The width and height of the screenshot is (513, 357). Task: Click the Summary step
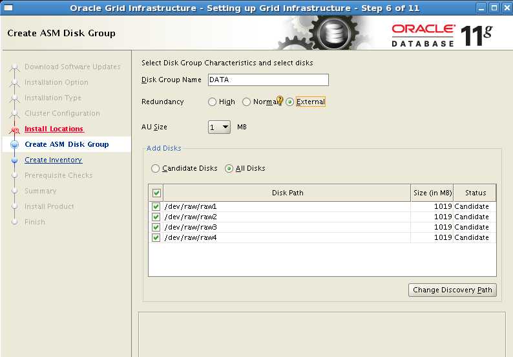[x=41, y=191]
